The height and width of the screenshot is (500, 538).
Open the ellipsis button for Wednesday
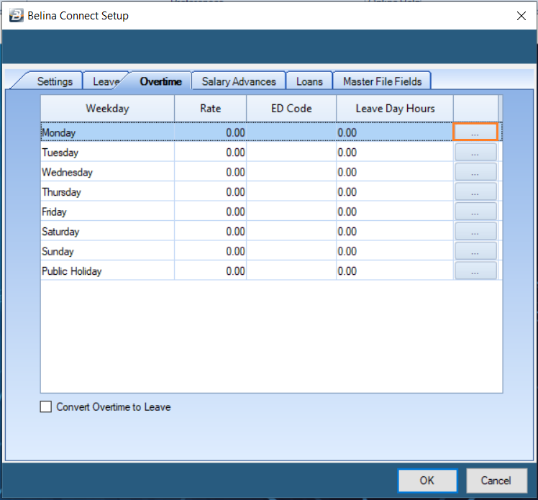tap(475, 172)
